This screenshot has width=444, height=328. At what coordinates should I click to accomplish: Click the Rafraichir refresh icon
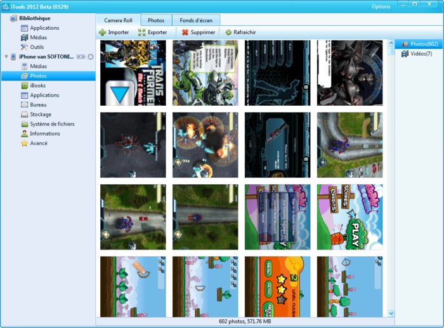click(228, 32)
